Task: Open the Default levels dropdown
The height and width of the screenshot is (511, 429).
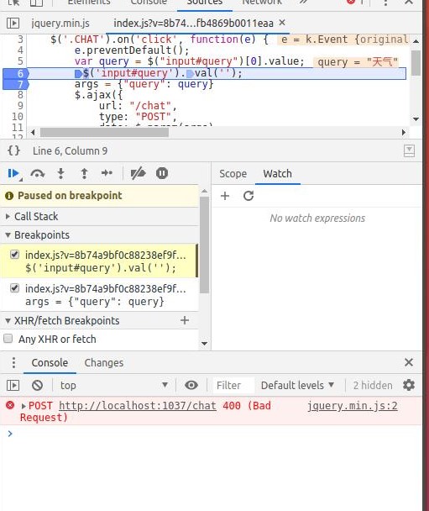Action: (x=298, y=385)
